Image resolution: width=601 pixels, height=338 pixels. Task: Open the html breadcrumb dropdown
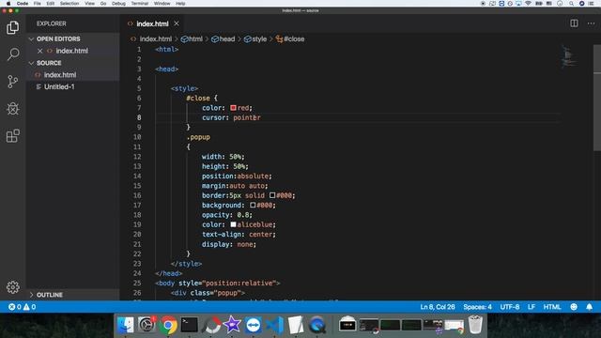[x=192, y=38]
